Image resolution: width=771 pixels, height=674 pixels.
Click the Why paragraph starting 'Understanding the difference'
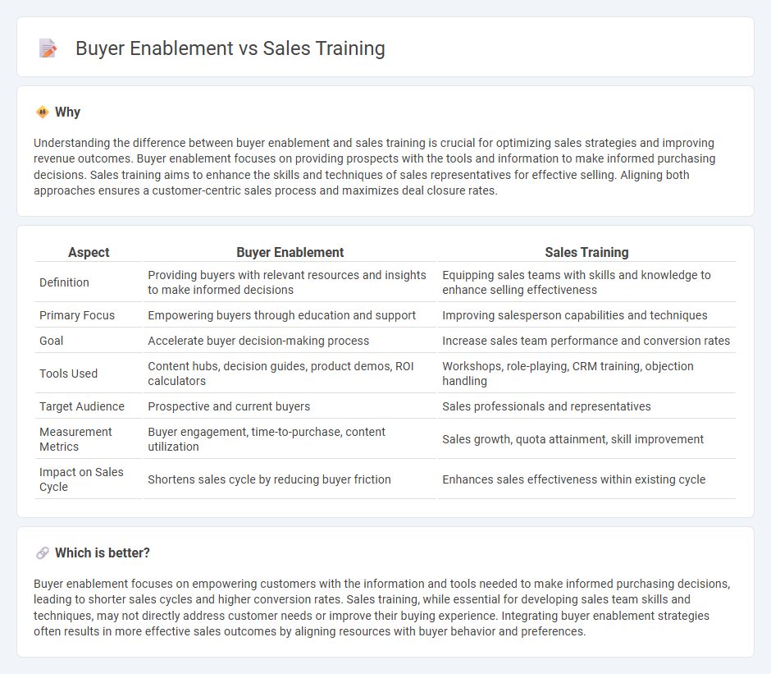click(375, 167)
